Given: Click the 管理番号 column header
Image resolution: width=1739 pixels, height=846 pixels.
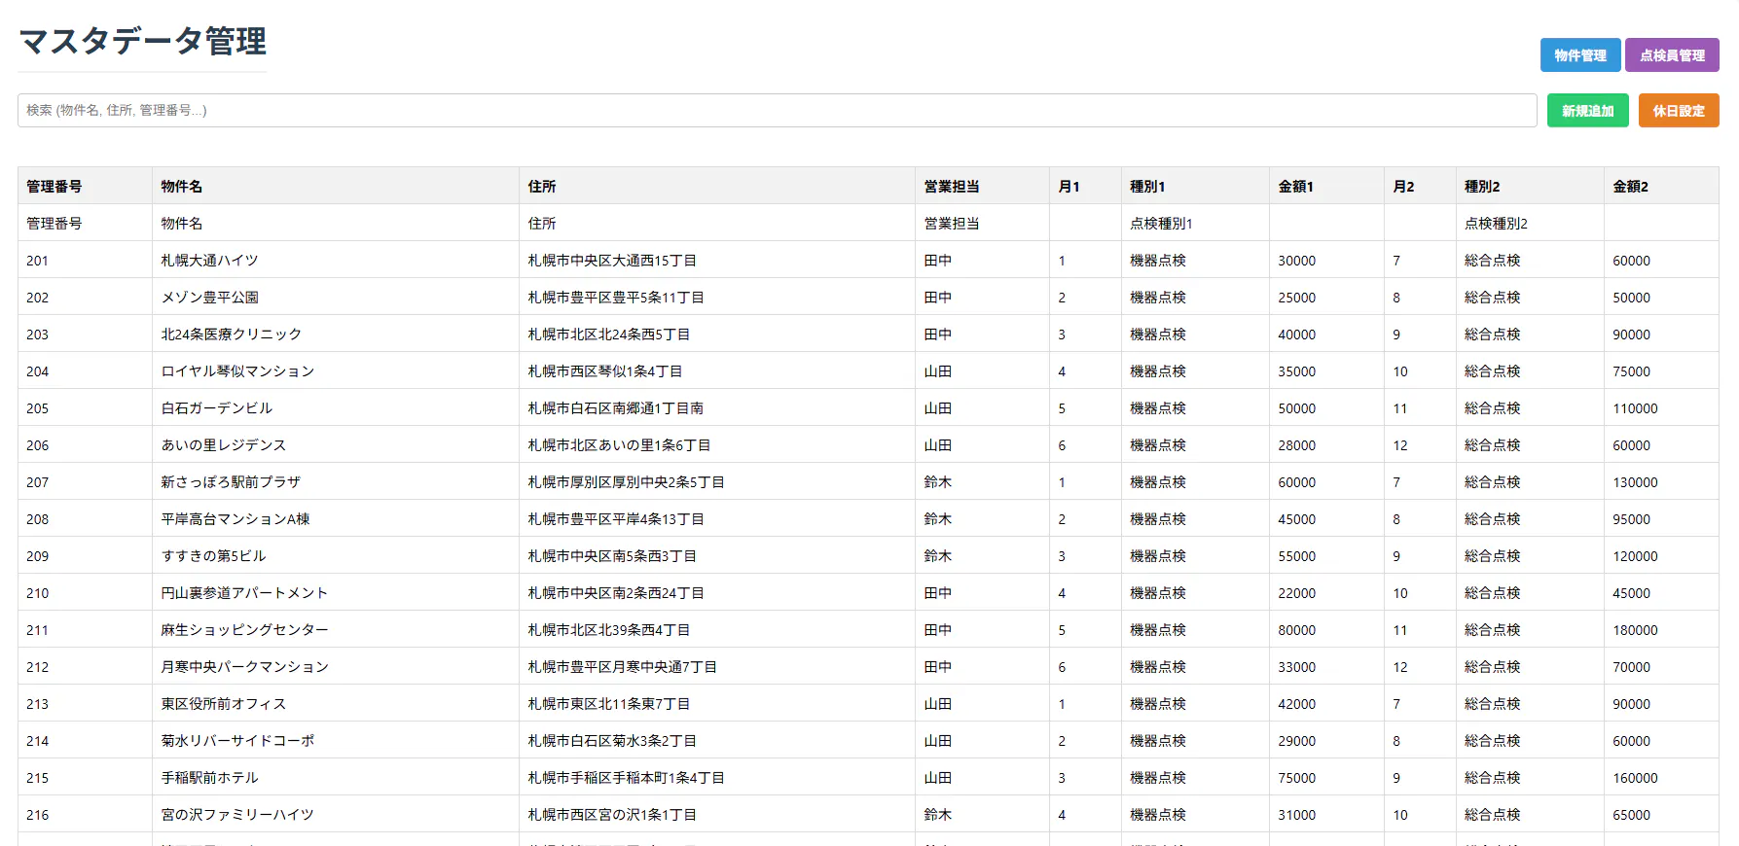Looking at the screenshot, I should pyautogui.click(x=54, y=187).
